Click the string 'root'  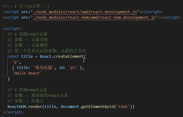coord(123,107)
